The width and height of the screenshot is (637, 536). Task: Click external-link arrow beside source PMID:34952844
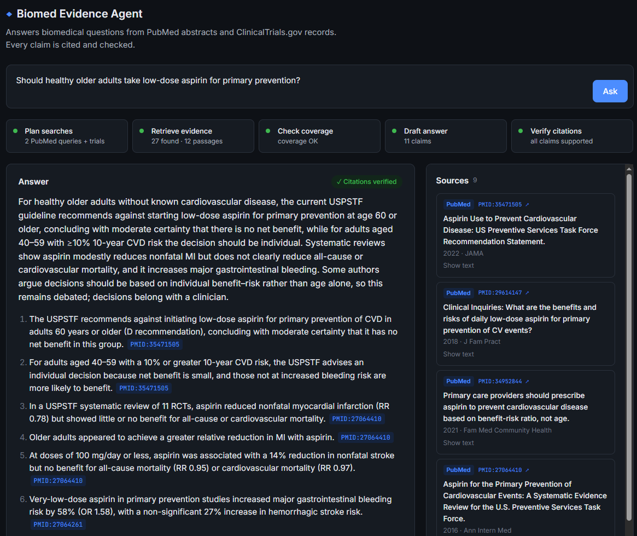tap(527, 382)
